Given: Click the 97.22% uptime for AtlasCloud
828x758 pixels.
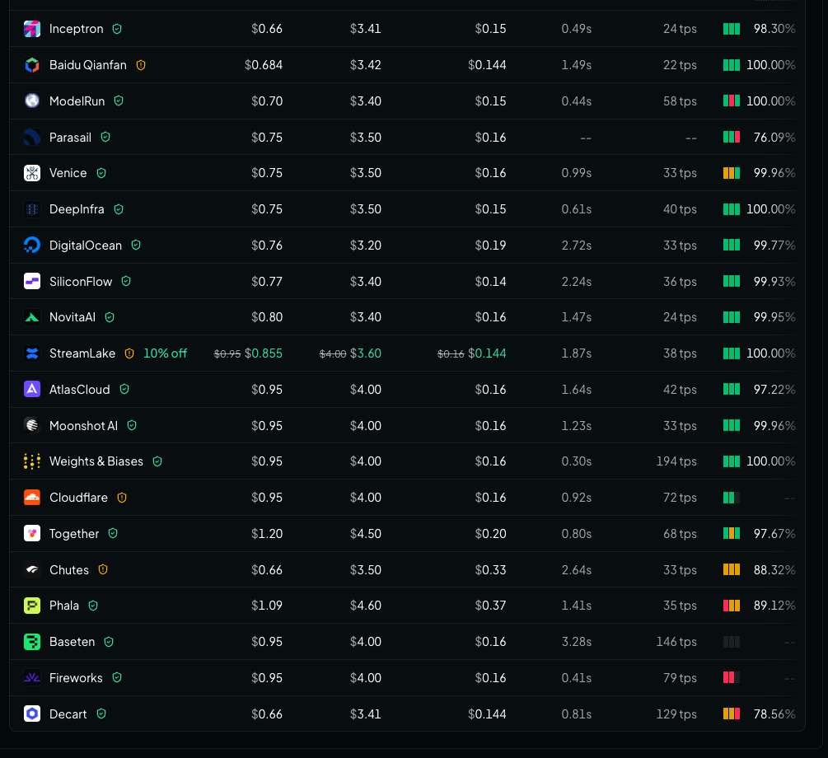Looking at the screenshot, I should click(x=774, y=390).
